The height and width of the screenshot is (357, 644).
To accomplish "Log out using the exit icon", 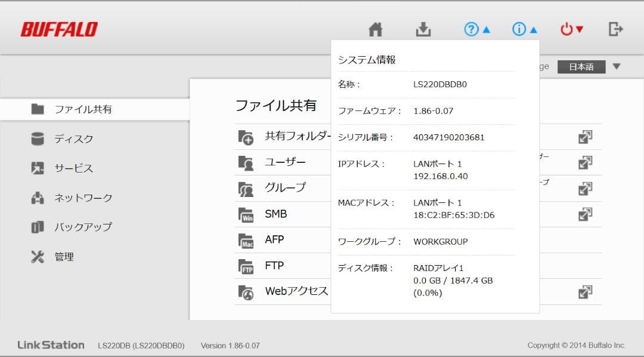I will pos(615,29).
